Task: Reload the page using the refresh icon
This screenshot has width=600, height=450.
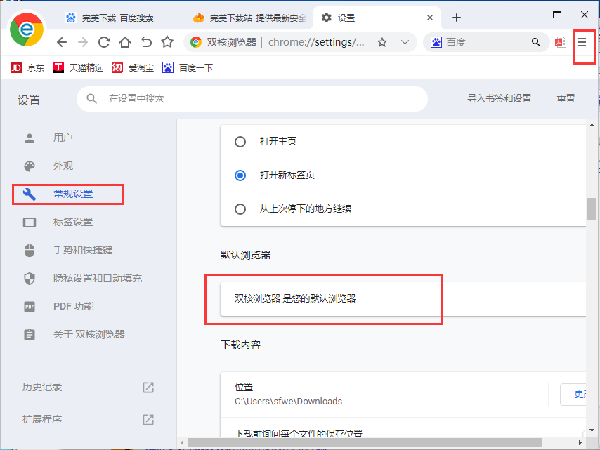Action: pyautogui.click(x=104, y=42)
